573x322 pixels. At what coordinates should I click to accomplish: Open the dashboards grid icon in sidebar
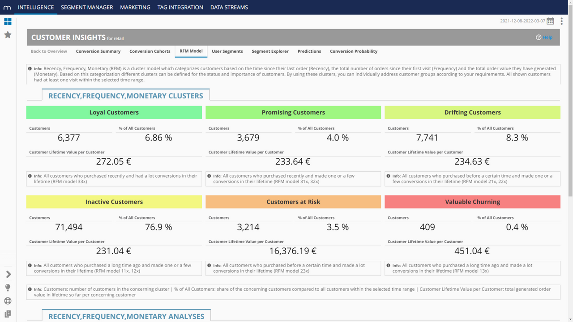[8, 21]
